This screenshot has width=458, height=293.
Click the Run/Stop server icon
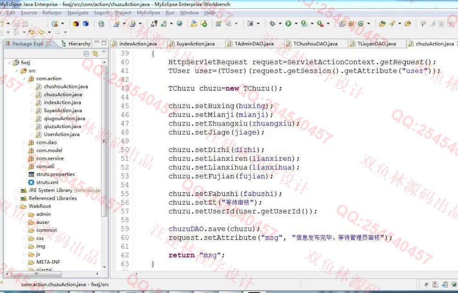click(x=164, y=24)
